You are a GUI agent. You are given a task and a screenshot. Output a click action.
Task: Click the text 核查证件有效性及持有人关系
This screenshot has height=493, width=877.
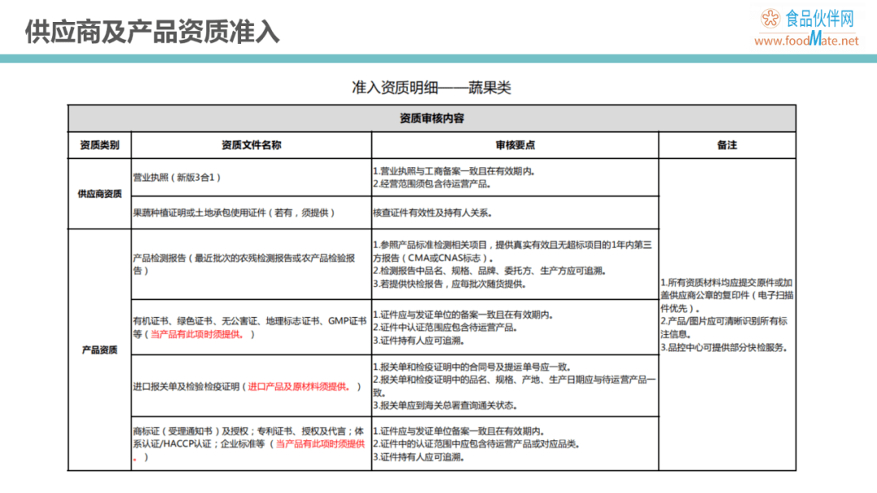[432, 212]
